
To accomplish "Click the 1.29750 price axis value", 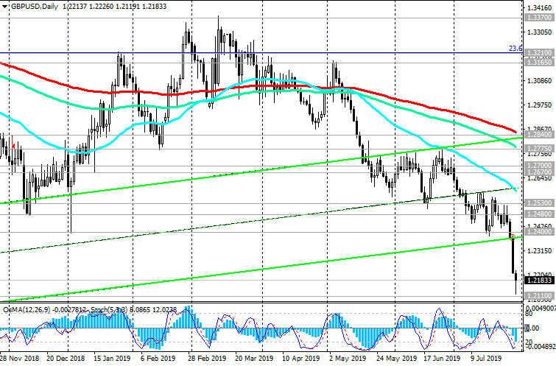I will [x=540, y=105].
